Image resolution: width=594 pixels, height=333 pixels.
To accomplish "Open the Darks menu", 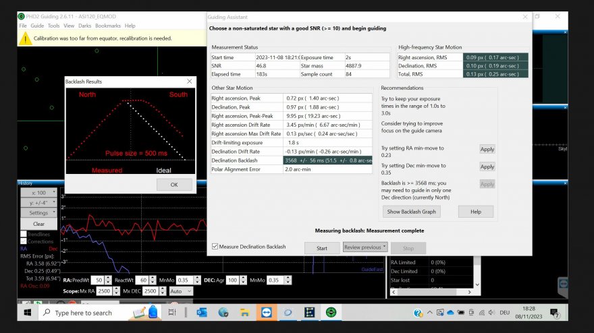I will 85,26.
